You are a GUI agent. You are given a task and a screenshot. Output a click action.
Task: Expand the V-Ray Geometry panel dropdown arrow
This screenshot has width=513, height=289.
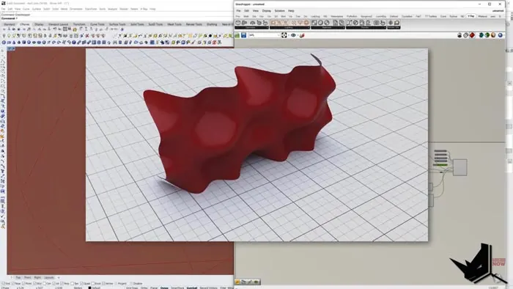coord(267,27)
